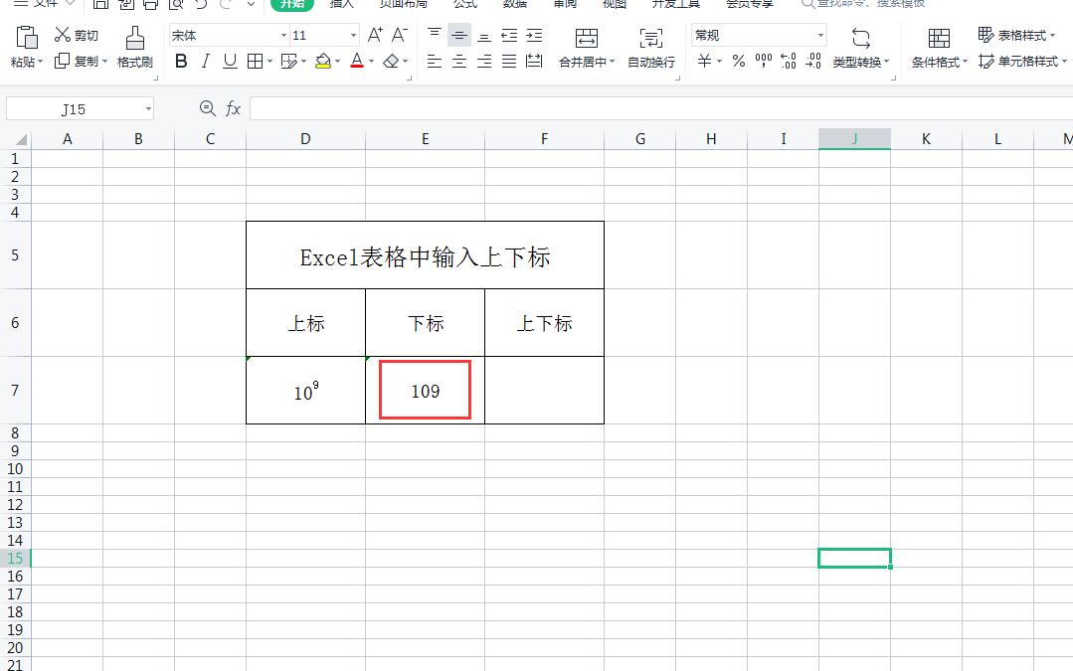Open Conditional Formatting (条件格式)
The width and height of the screenshot is (1073, 671).
[x=939, y=47]
